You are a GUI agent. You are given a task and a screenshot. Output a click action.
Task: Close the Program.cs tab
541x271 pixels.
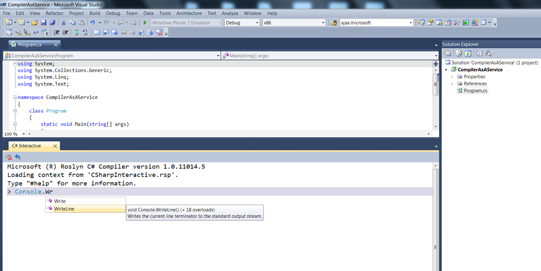click(55, 45)
